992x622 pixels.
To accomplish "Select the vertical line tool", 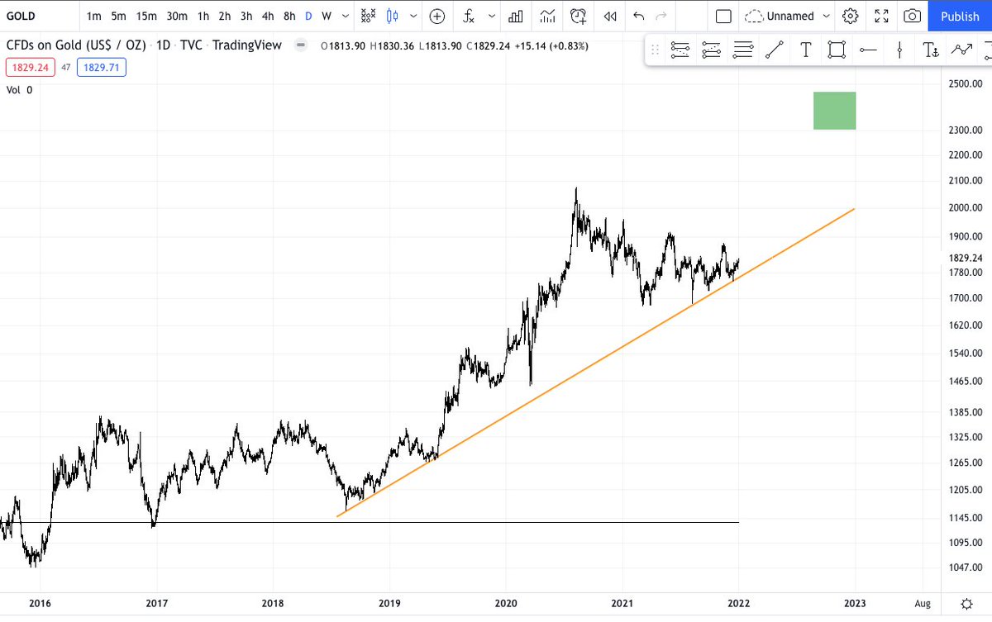I will tap(899, 50).
